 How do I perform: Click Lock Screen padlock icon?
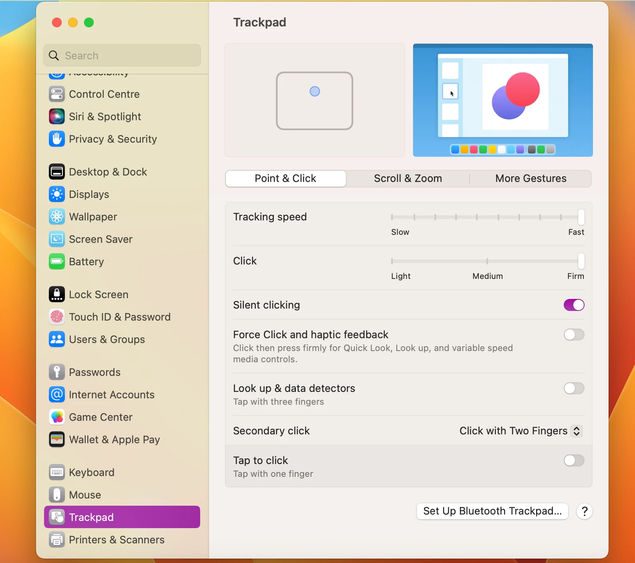[56, 295]
